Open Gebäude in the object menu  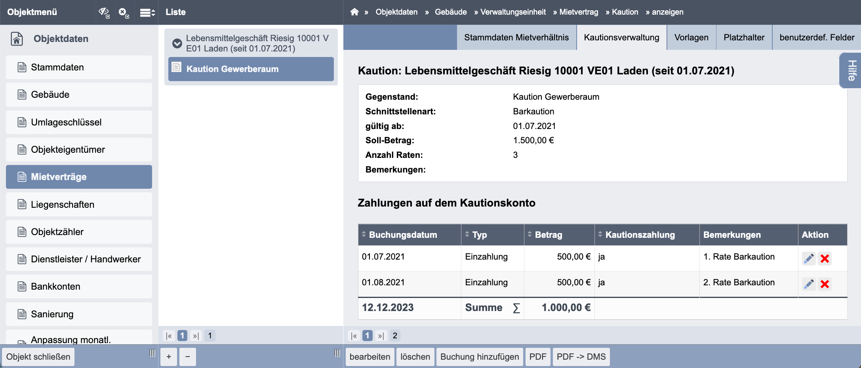[79, 95]
